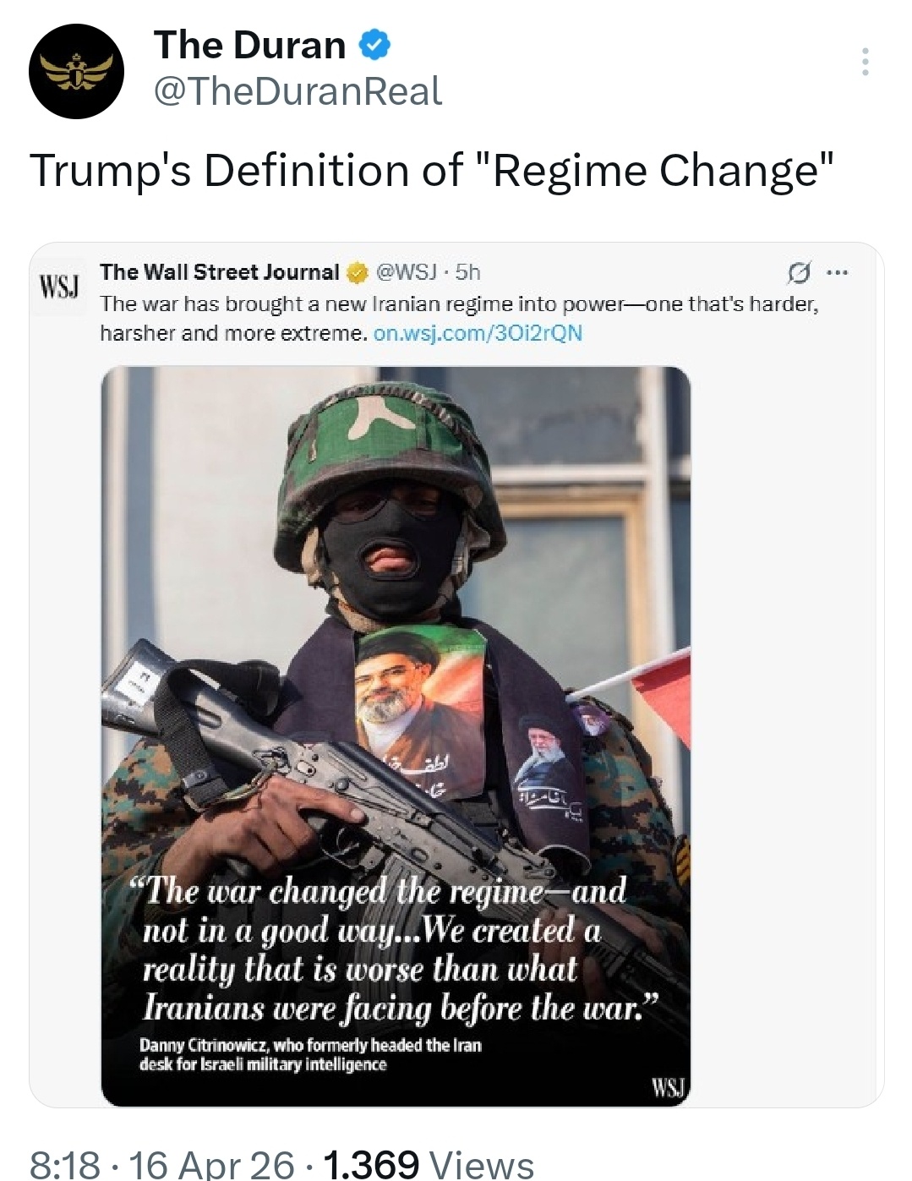Click the 8:18 · 16 Apr 26 timestamp
This screenshot has width=912, height=1181.
[161, 1164]
